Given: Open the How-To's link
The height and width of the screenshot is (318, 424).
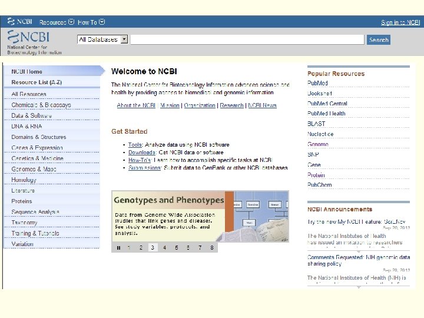Looking at the screenshot, I should coord(140,160).
